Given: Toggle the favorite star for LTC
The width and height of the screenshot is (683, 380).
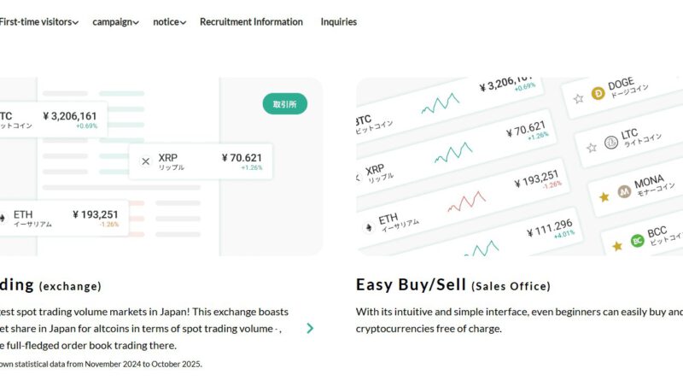Looking at the screenshot, I should pos(591,148).
